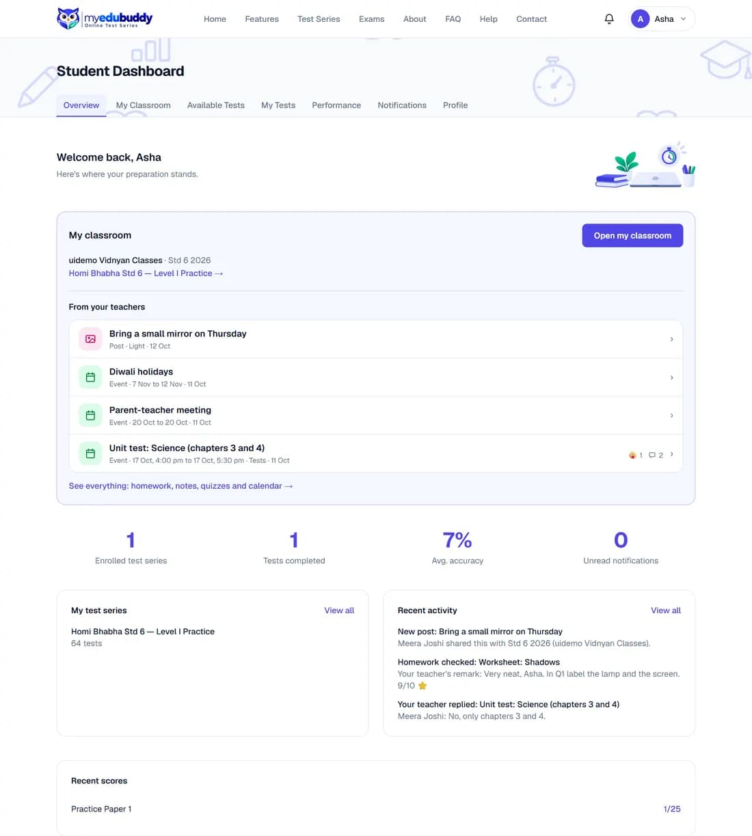Open Test Series in top navigation
Image resolution: width=752 pixels, height=836 pixels.
[319, 19]
